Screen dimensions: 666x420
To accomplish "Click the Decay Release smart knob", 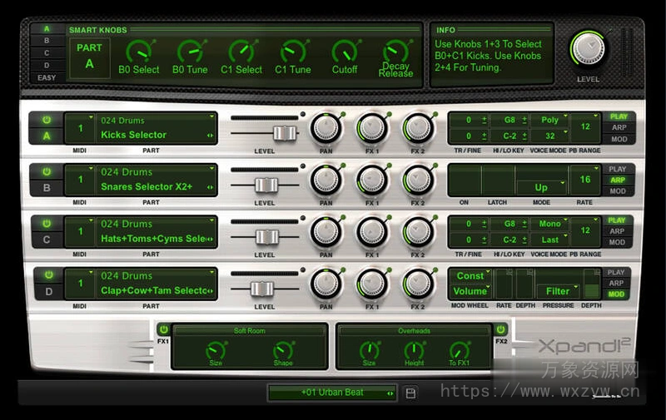I will (396, 52).
